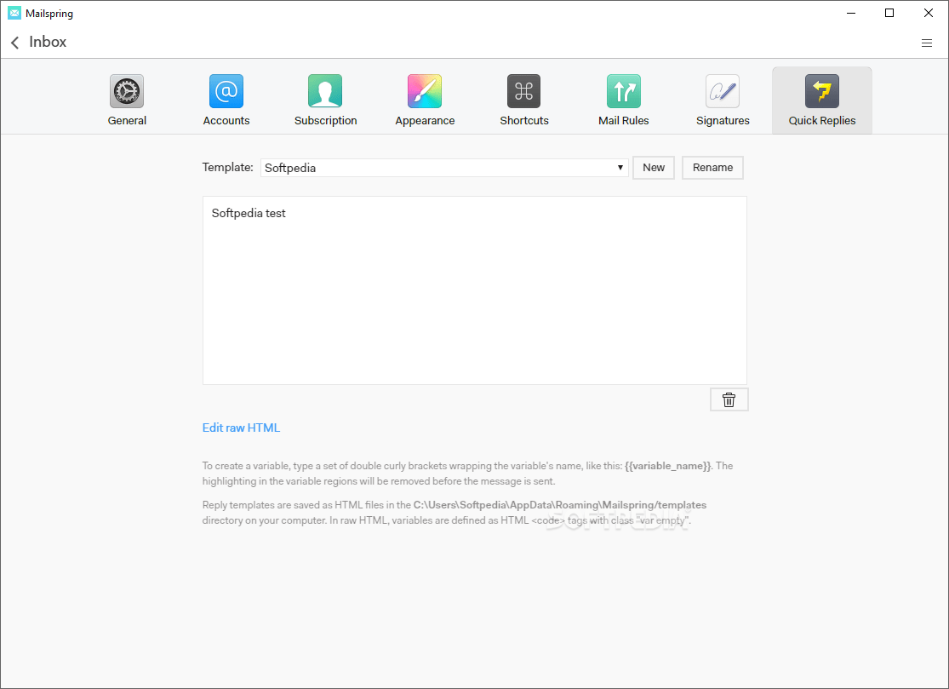Click the Mailspring app logo
This screenshot has height=689, width=949.
coord(14,13)
